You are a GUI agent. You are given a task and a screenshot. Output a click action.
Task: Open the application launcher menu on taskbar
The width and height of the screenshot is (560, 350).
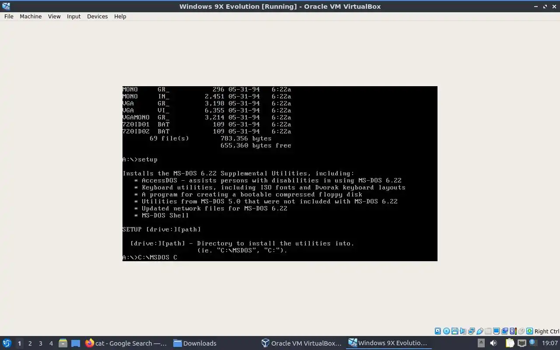(7, 343)
